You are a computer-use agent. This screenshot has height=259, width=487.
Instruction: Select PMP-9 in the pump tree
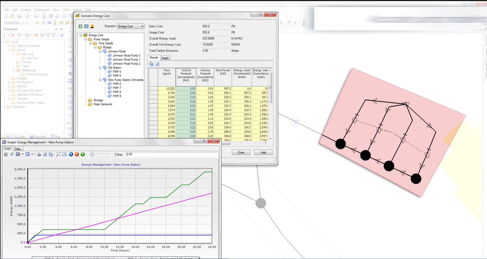click(x=117, y=96)
